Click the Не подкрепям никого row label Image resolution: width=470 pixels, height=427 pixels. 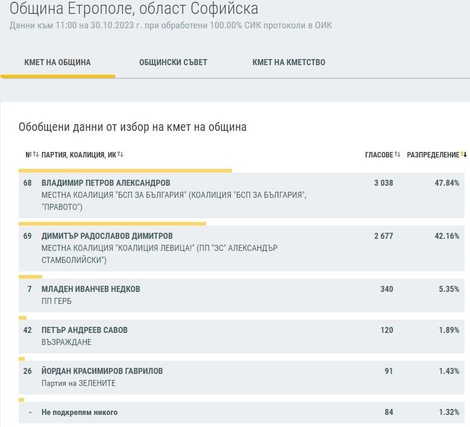click(80, 413)
